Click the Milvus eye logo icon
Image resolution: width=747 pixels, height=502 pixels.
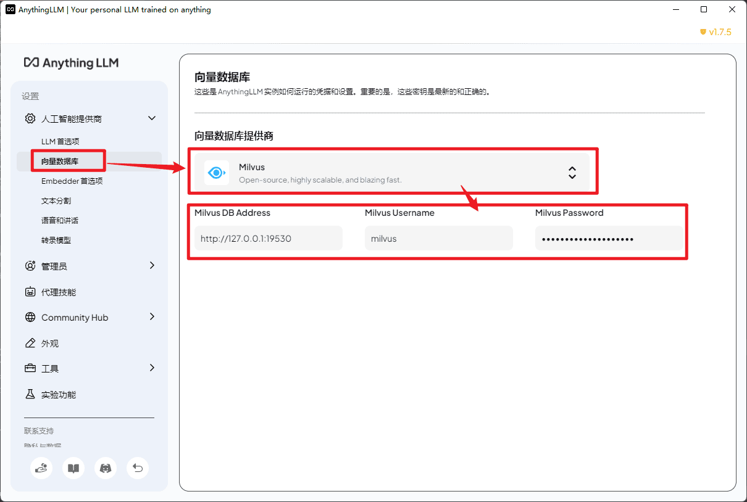[x=217, y=173]
